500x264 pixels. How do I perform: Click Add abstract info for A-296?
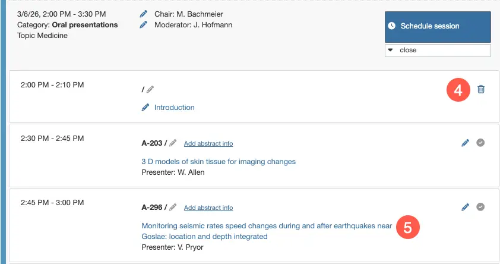click(208, 208)
